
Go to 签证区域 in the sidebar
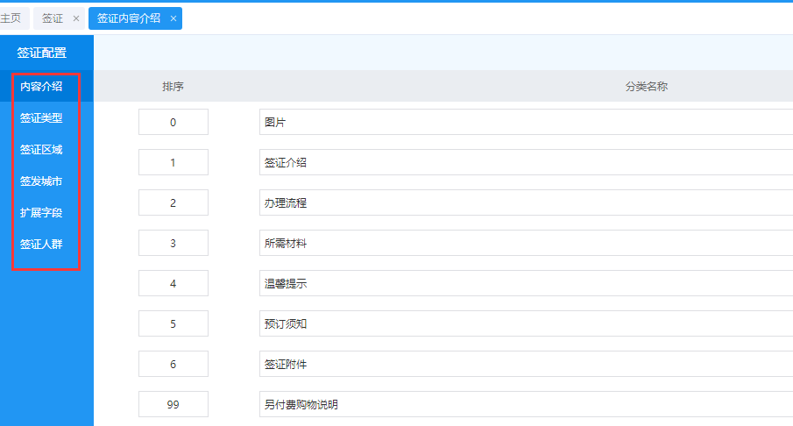(x=41, y=149)
